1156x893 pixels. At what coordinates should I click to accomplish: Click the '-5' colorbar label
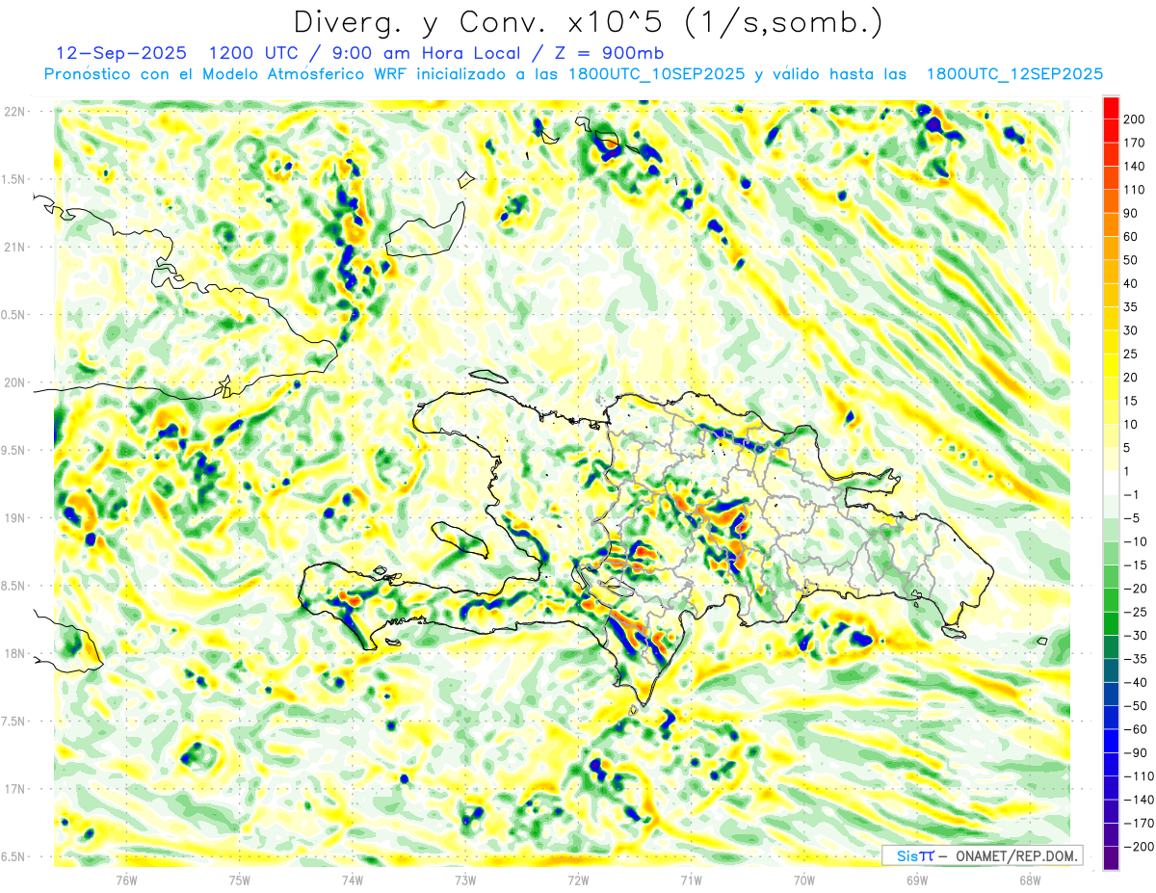tap(1135, 518)
